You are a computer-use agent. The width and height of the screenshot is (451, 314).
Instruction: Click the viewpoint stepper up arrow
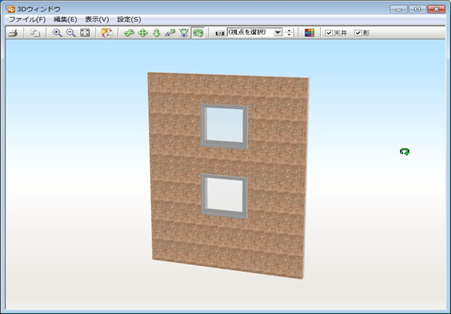click(290, 31)
